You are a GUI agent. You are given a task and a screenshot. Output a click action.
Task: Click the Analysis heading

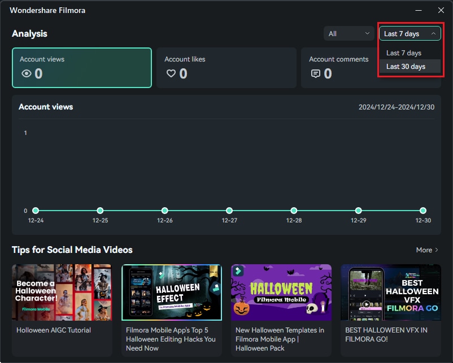(29, 33)
